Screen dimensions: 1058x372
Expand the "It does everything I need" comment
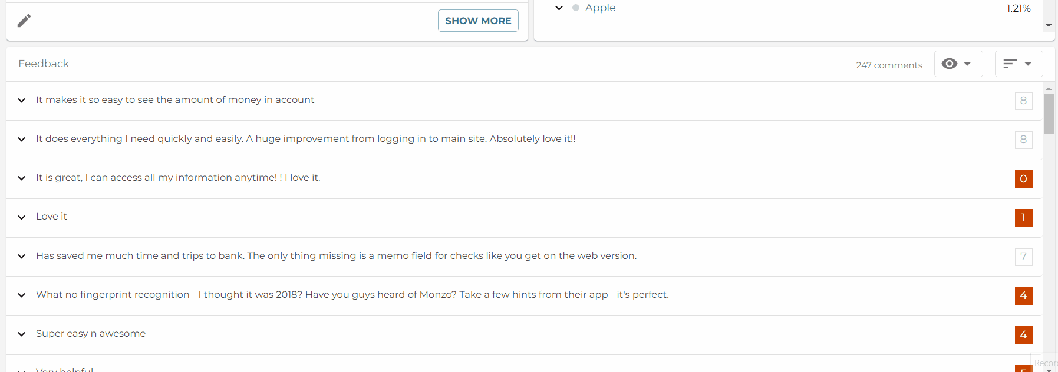(x=22, y=139)
